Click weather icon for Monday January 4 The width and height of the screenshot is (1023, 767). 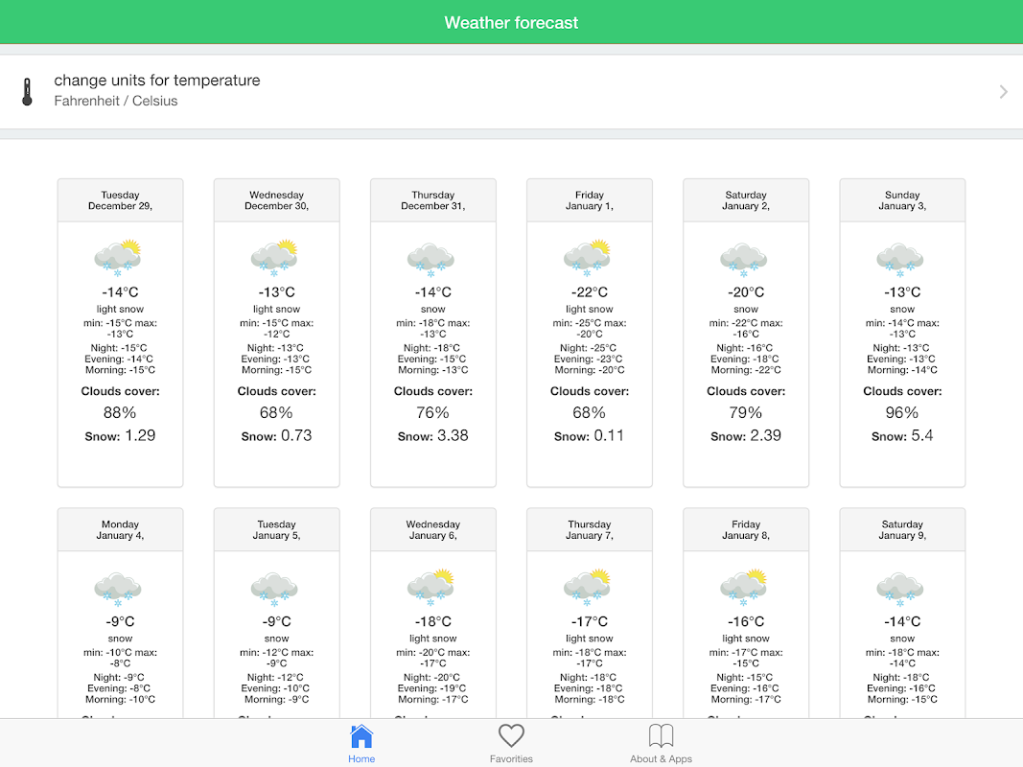pos(118,589)
